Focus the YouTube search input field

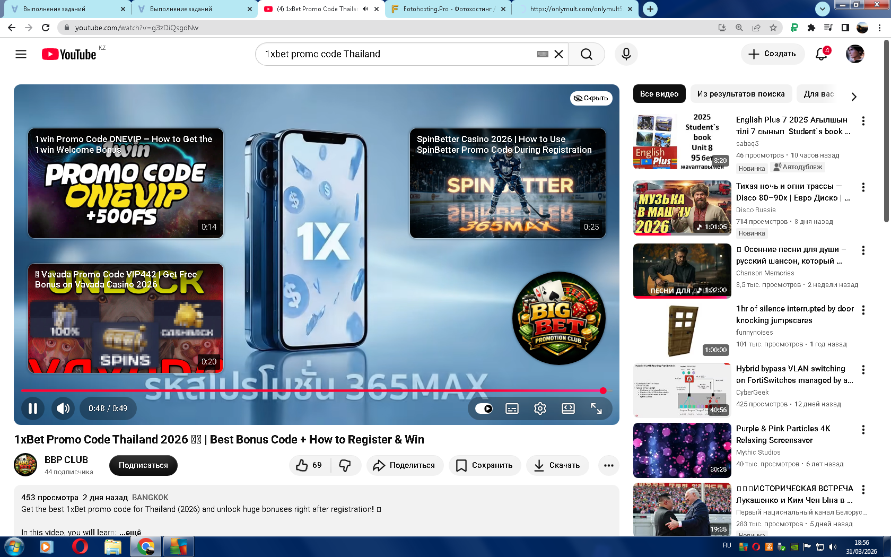[398, 54]
